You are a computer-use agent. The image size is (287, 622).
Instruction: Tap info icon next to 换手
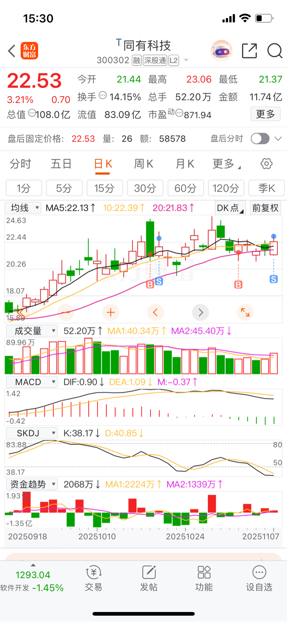tap(102, 95)
